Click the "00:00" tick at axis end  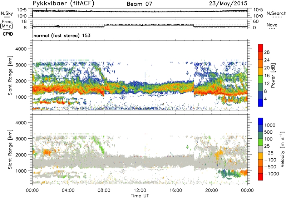pyautogui.click(x=247, y=190)
